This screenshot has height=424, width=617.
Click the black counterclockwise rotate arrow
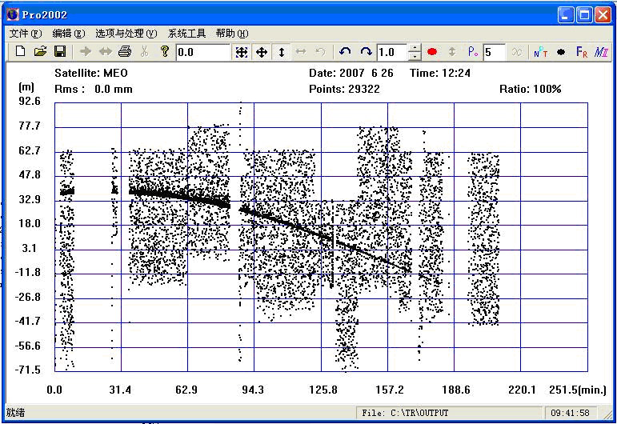[345, 52]
